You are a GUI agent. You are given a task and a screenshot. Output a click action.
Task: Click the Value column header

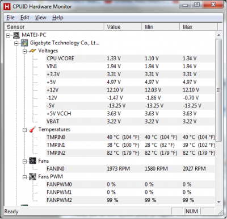point(123,27)
